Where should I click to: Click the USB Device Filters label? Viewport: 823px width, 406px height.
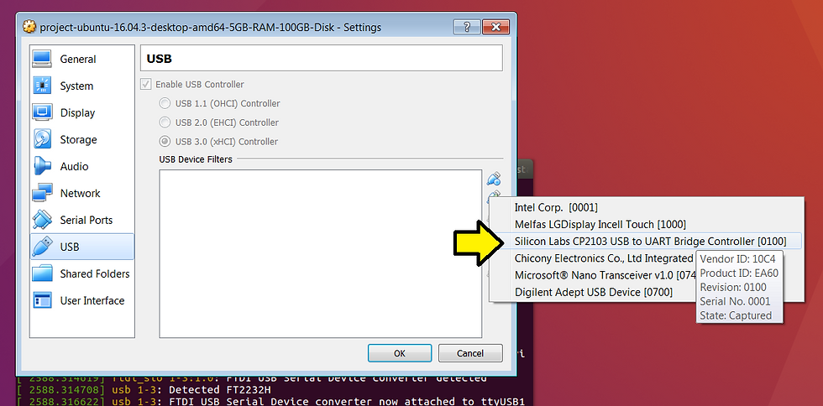tap(195, 159)
